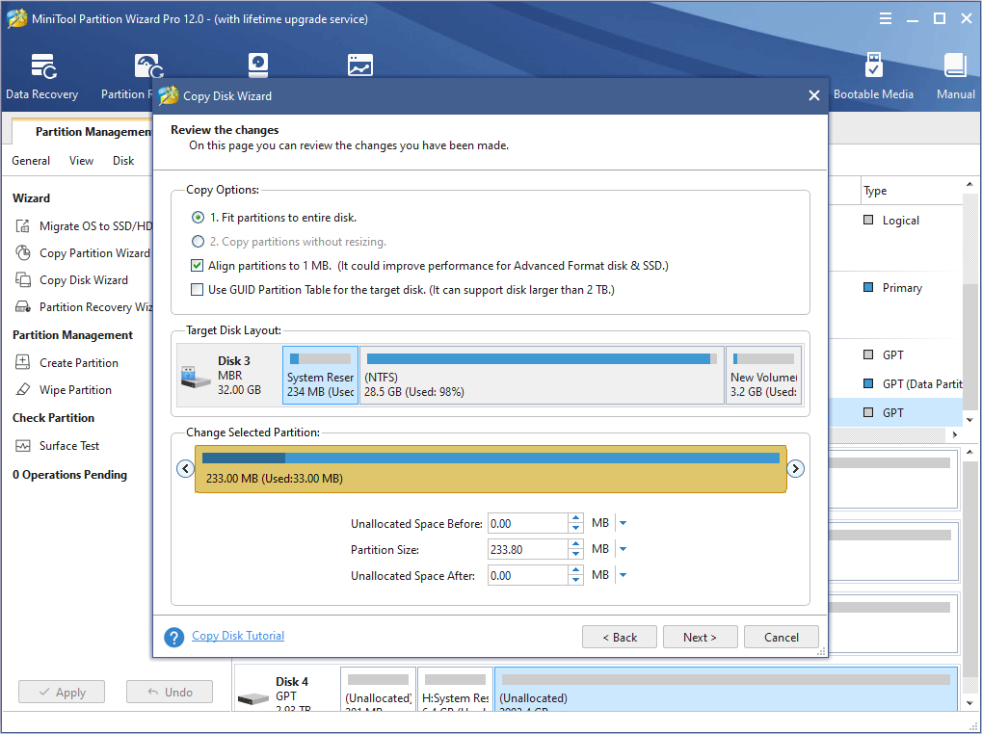Click the Partition Size input field

[x=527, y=549]
